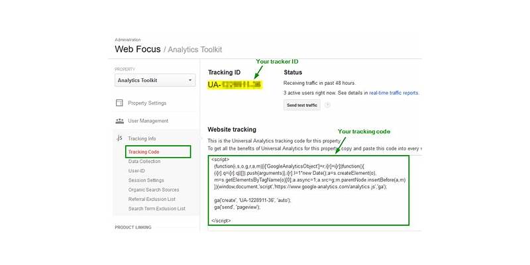
Task: Open Property Settings
Action: [147, 103]
